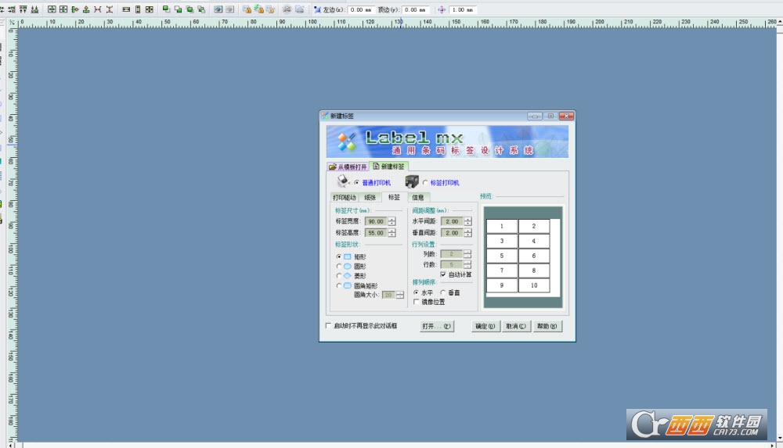Increase 标签宽度 using its up stepper arrow
Viewport: 783px width, 448px height.
tap(391, 219)
